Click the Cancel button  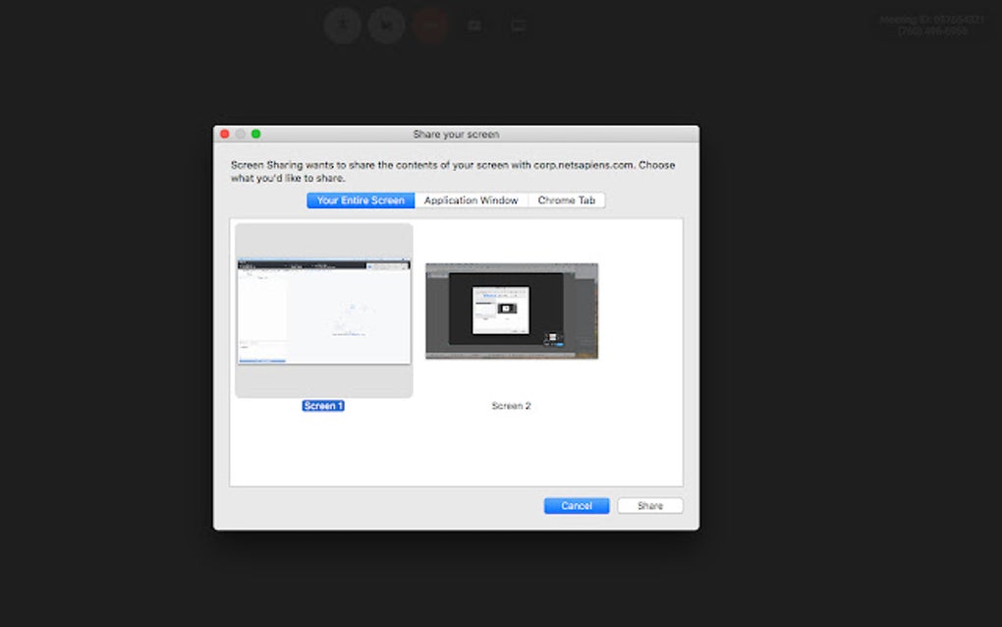(x=577, y=505)
